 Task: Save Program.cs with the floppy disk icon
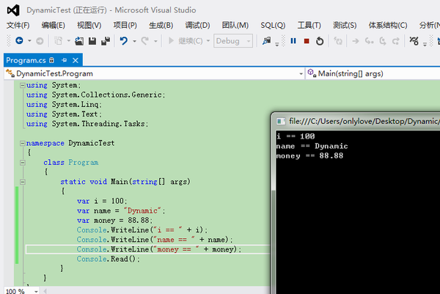pyautogui.click(x=92, y=41)
